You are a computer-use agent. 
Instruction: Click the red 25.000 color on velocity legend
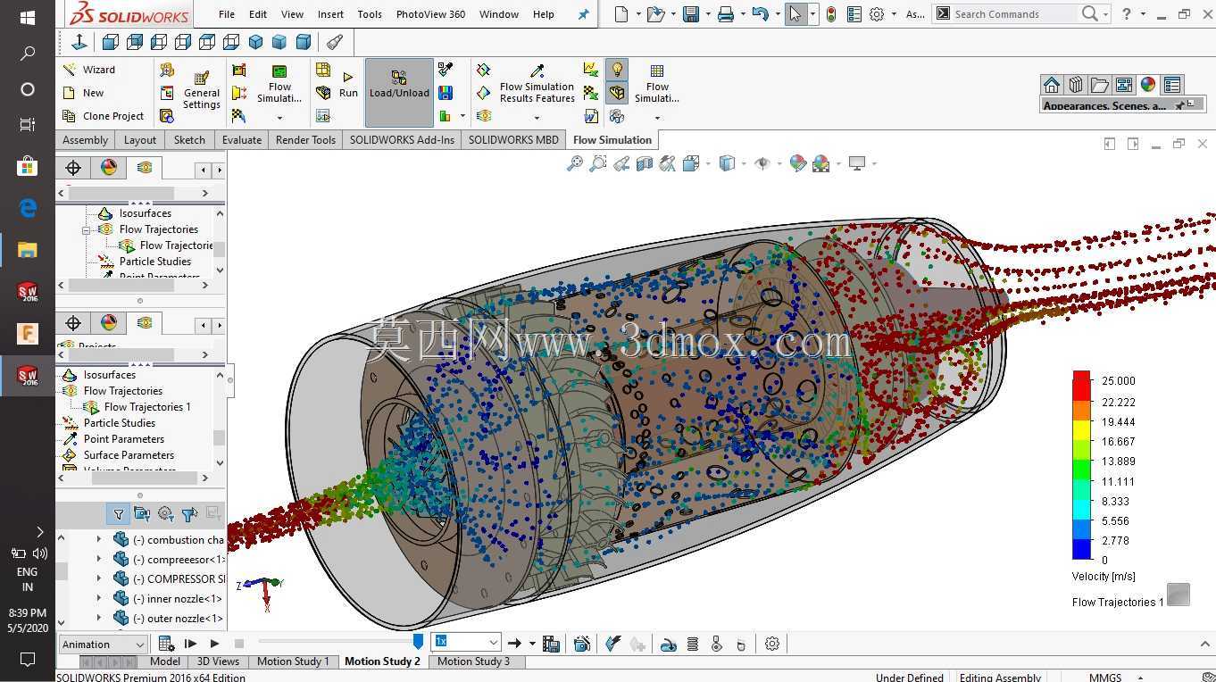(1081, 383)
